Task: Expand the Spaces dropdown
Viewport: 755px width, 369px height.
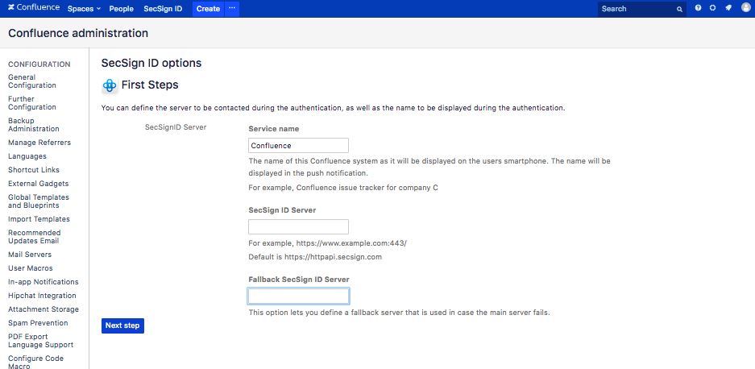Action: point(84,9)
